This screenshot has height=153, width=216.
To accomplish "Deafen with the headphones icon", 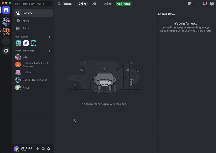I will [43, 149].
